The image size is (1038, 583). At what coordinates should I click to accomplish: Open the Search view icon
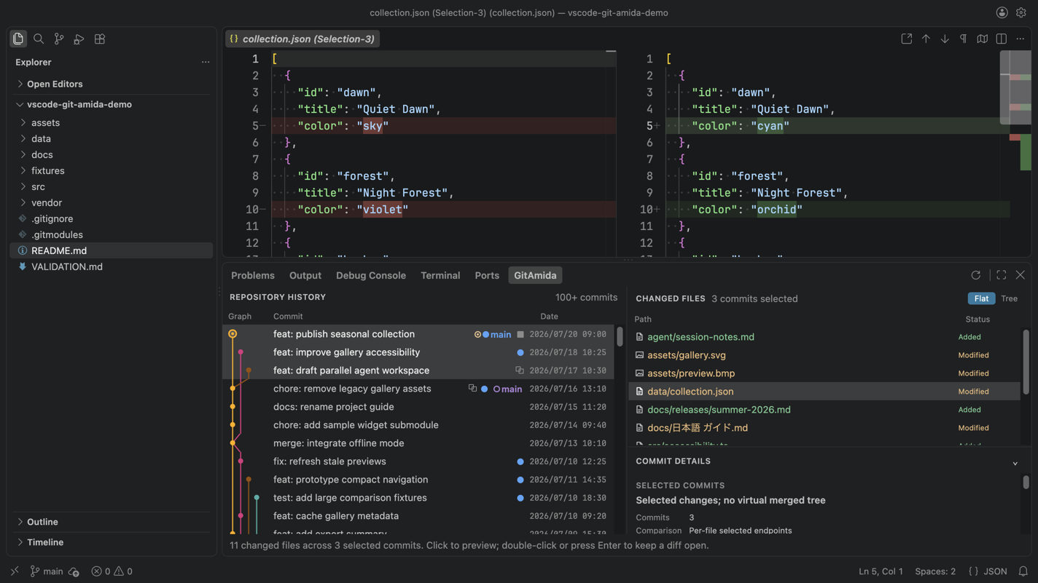point(39,39)
